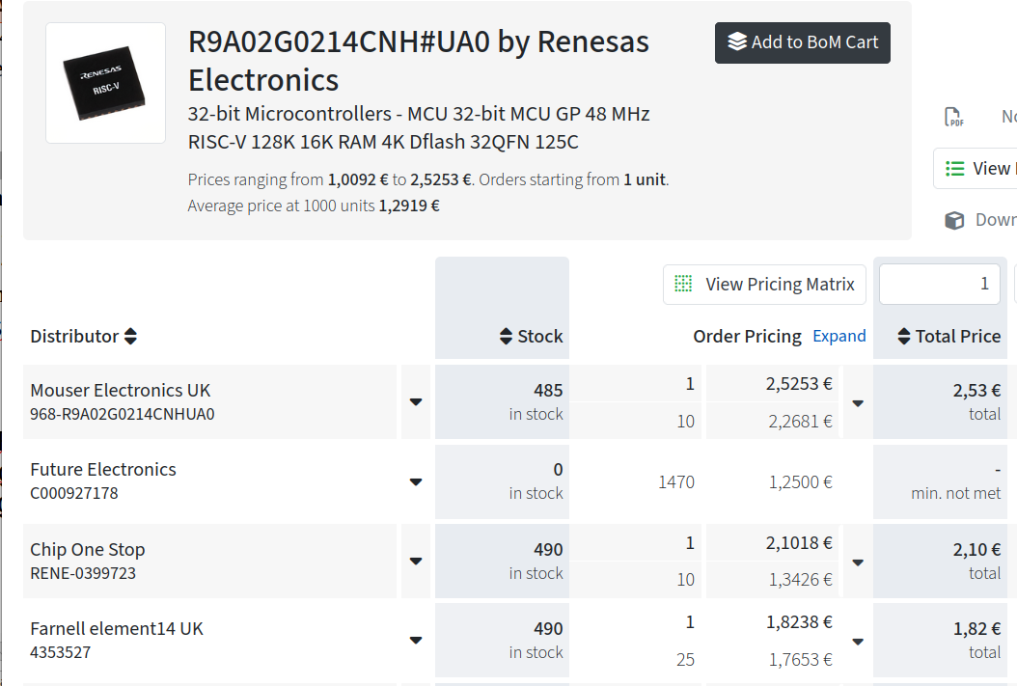Screen dimensions: 1017x686
Task: Expand the Order Pricing details
Action: (x=839, y=336)
